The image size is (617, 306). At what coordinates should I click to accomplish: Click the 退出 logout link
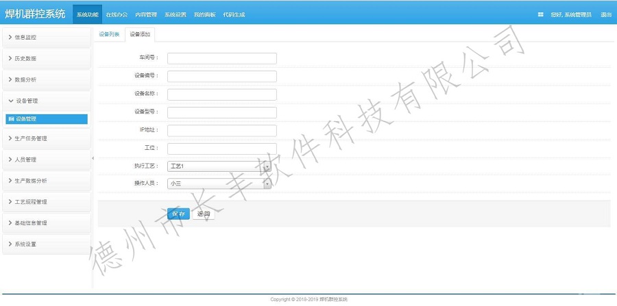(606, 14)
